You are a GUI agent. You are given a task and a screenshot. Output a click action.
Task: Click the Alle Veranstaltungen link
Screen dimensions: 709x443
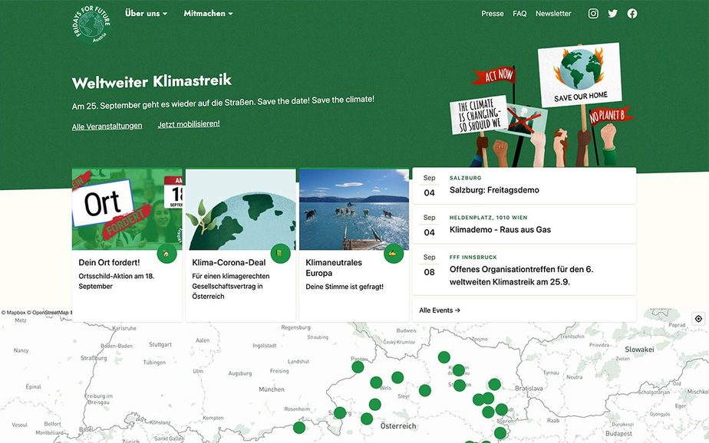point(107,126)
